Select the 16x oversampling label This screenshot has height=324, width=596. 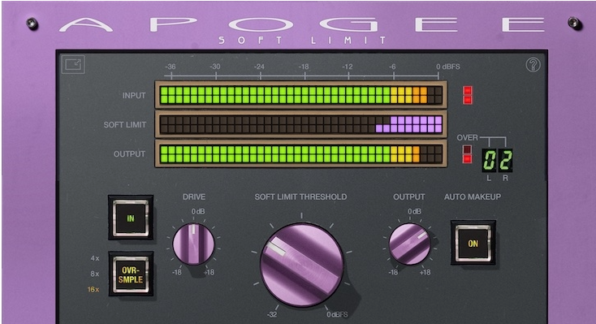[x=93, y=289]
